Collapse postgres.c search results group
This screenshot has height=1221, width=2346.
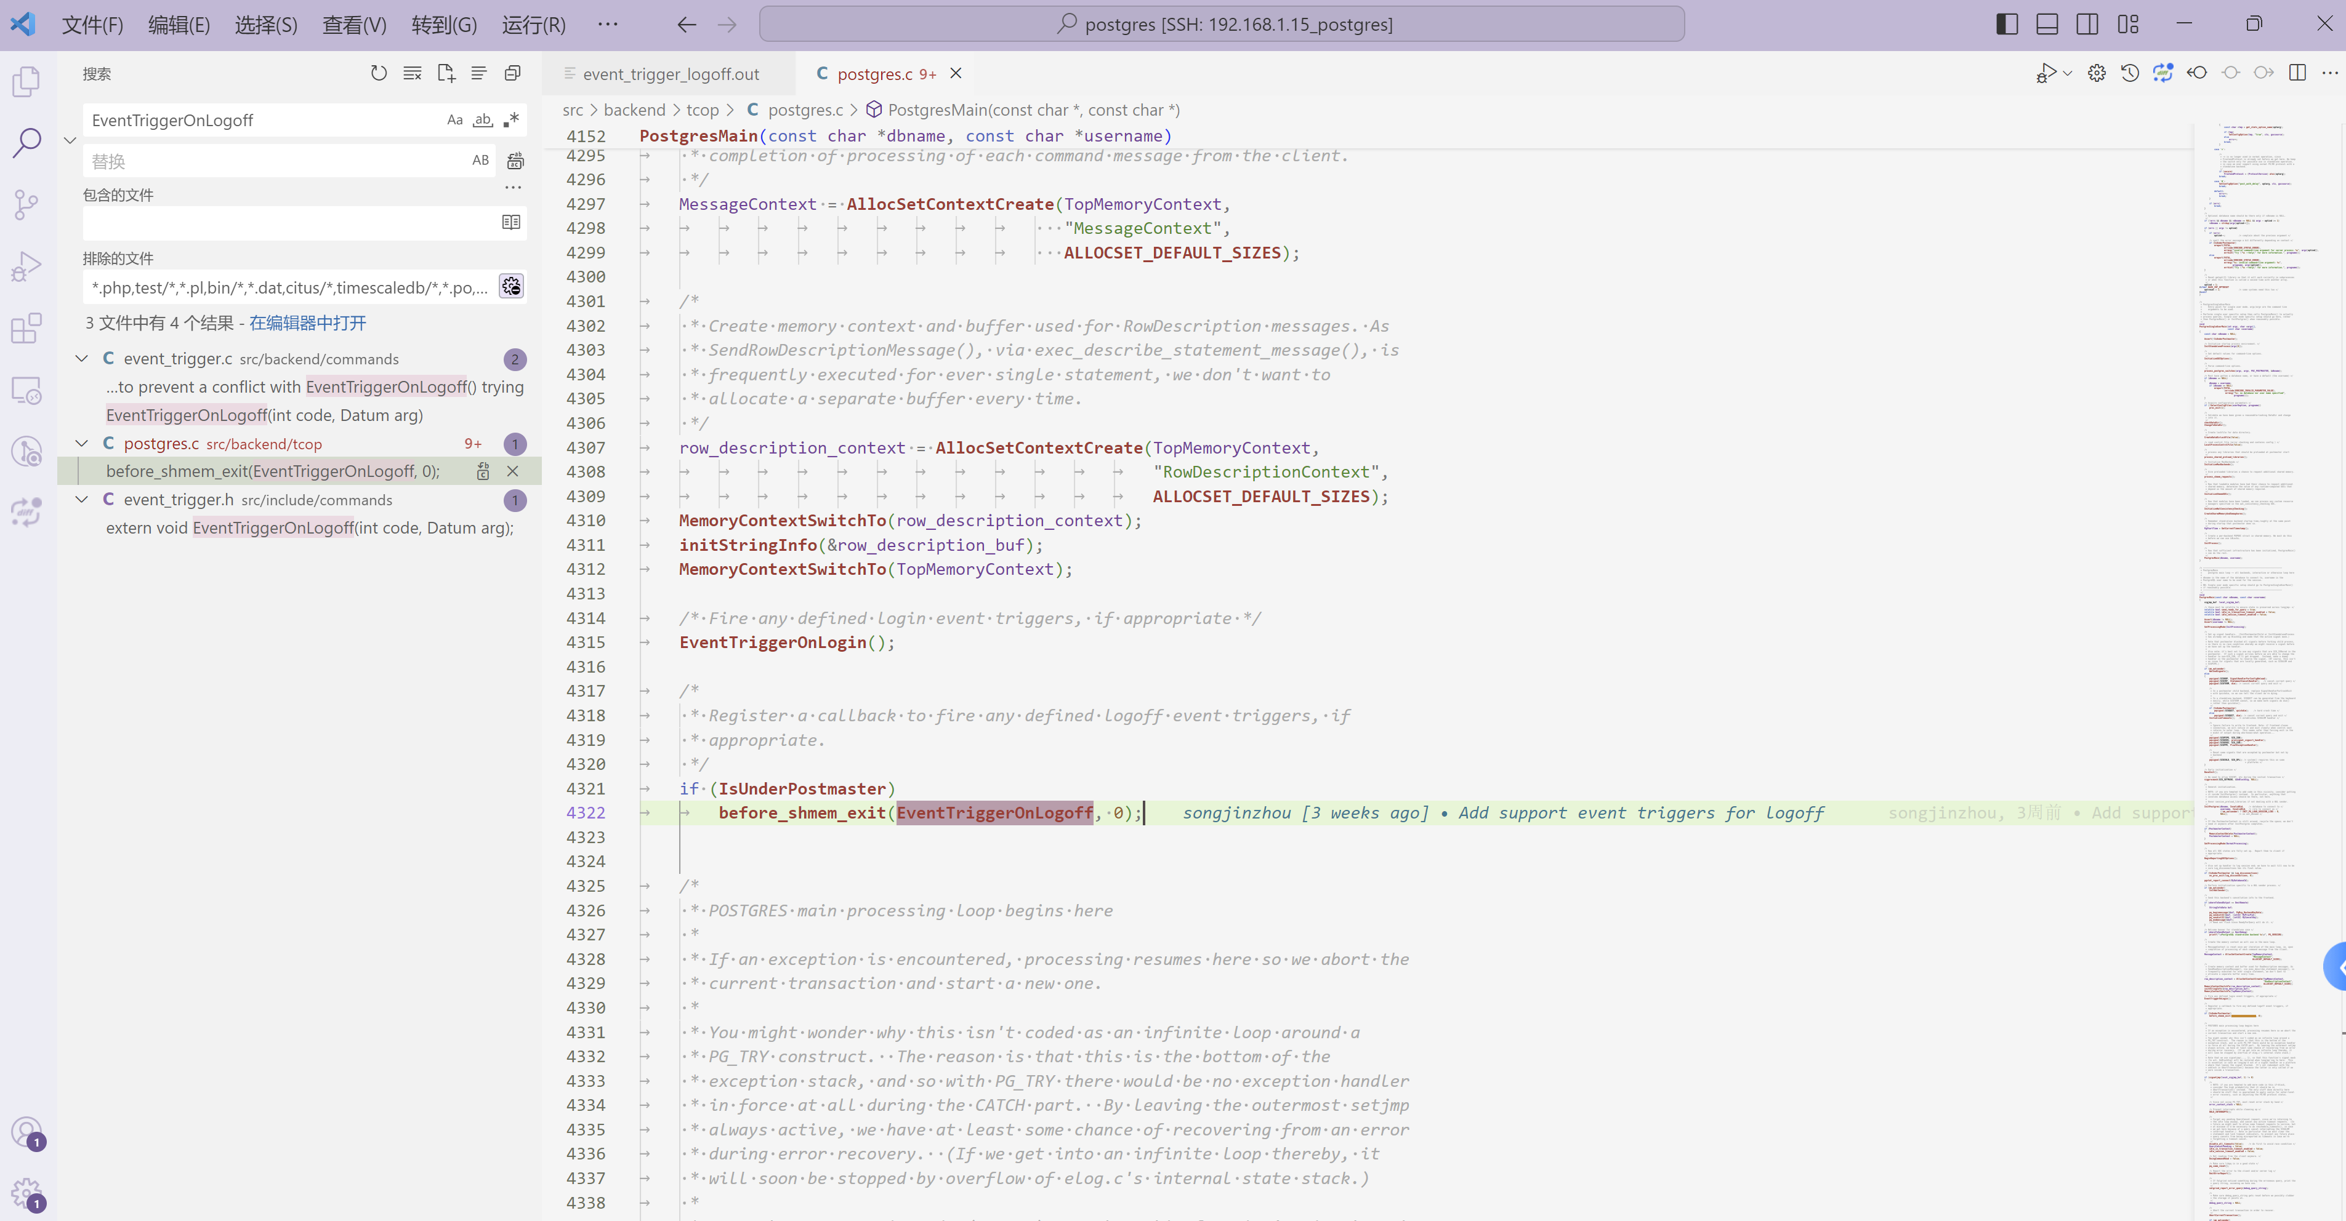point(81,444)
